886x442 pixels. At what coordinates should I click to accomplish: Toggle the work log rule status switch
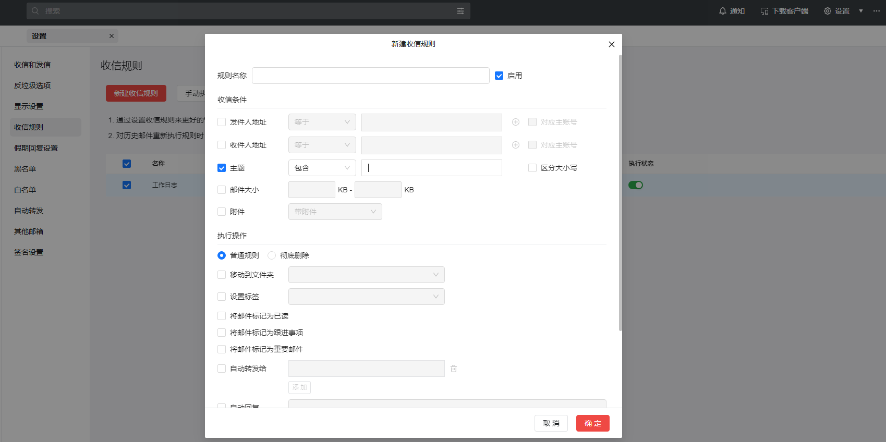click(x=635, y=185)
